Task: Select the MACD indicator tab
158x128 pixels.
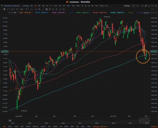Action: [x=43, y=126]
